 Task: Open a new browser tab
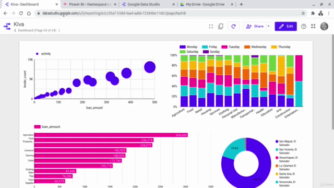pos(241,4)
